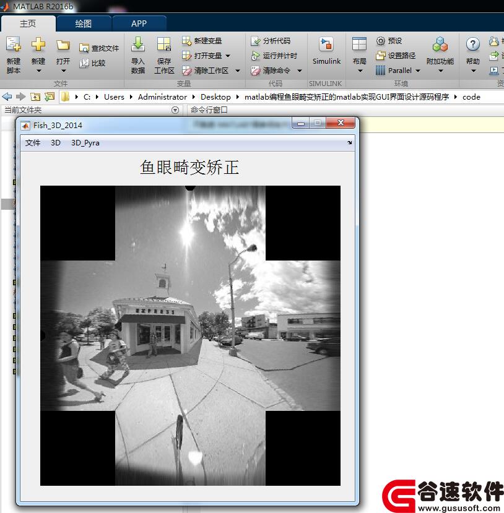The height and width of the screenshot is (513, 504).
Task: Click the 鱼眼畸变矫正 title text
Action: pos(189,168)
